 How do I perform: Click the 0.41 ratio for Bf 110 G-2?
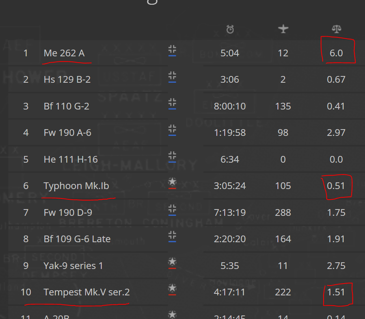(336, 106)
